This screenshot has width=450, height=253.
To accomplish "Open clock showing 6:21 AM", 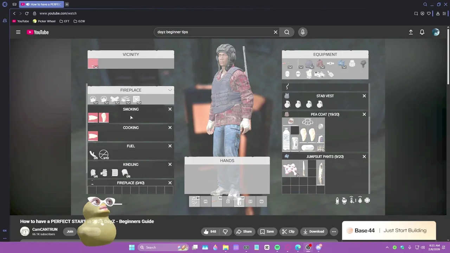I will pyautogui.click(x=434, y=247).
